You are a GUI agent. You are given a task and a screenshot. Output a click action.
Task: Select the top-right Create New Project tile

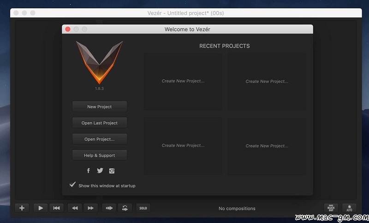tap(267, 82)
